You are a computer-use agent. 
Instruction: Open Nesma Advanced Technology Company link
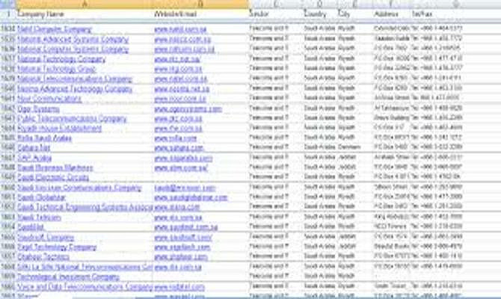pyautogui.click(x=75, y=89)
